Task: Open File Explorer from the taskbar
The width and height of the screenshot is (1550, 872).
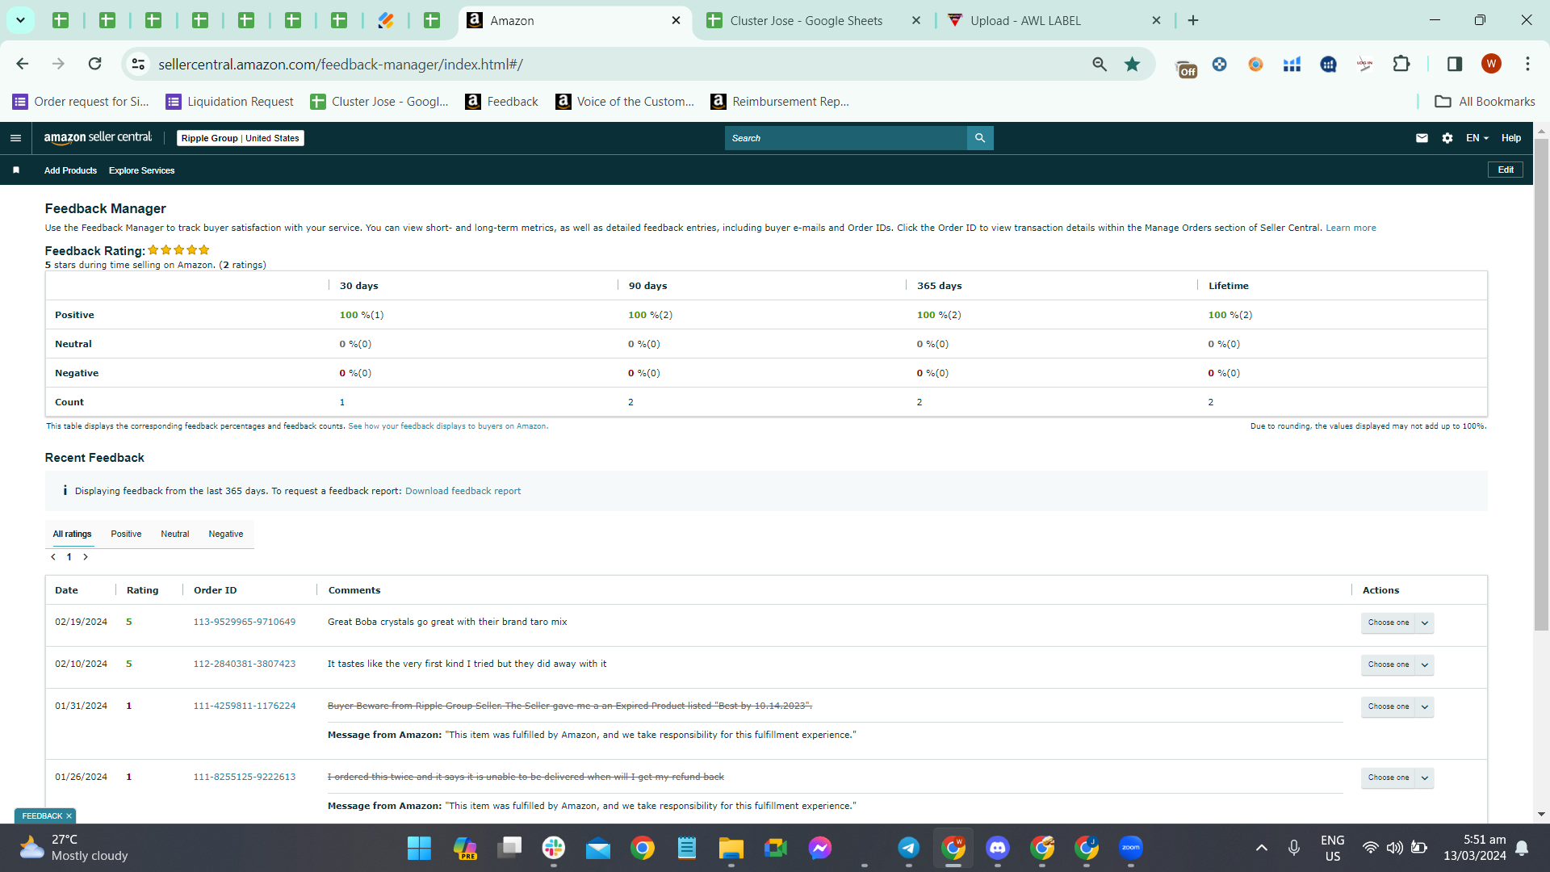Action: pyautogui.click(x=731, y=848)
